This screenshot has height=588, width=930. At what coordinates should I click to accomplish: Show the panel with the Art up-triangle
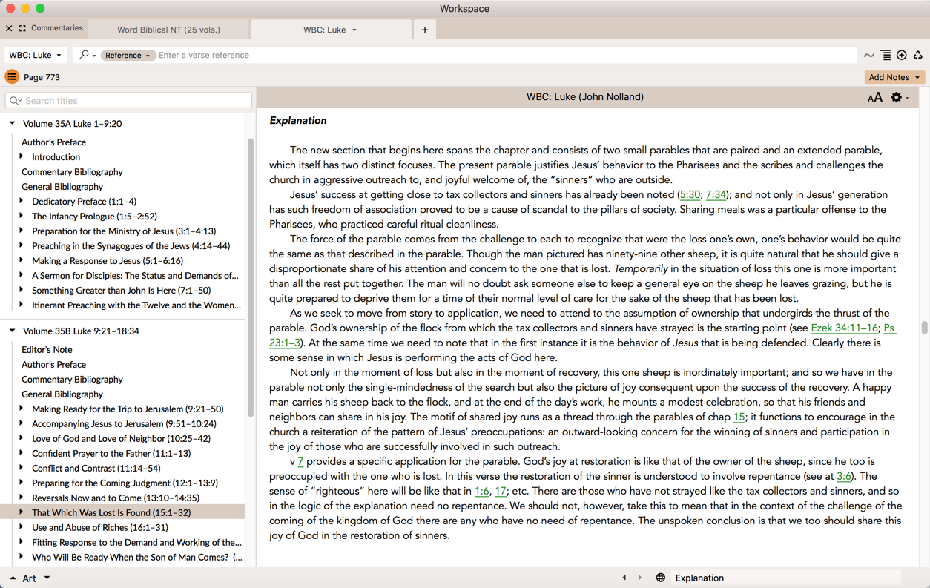pos(13,578)
